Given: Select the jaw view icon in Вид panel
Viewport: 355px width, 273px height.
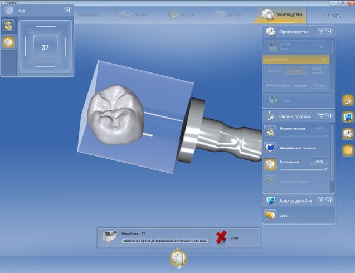Looking at the screenshot, I should click(8, 25).
